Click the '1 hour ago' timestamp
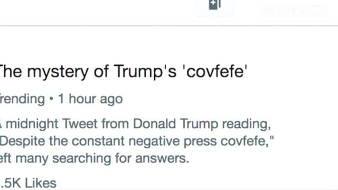338x190 pixels. 90,99
